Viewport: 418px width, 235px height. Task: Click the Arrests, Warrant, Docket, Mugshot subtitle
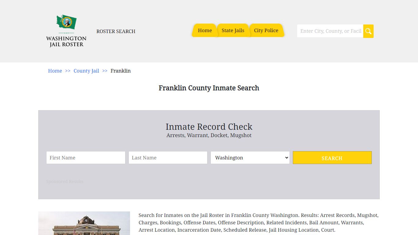(x=209, y=135)
